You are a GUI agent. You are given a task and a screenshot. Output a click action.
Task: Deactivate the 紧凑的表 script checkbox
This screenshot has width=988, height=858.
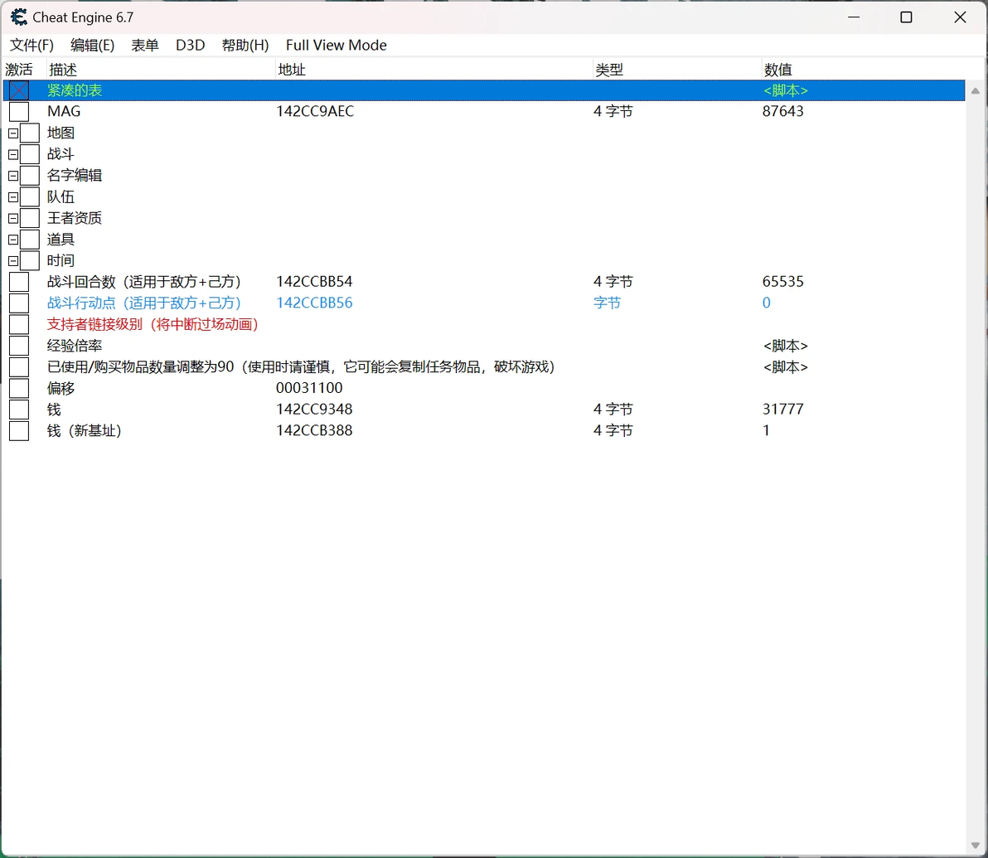[x=19, y=90]
